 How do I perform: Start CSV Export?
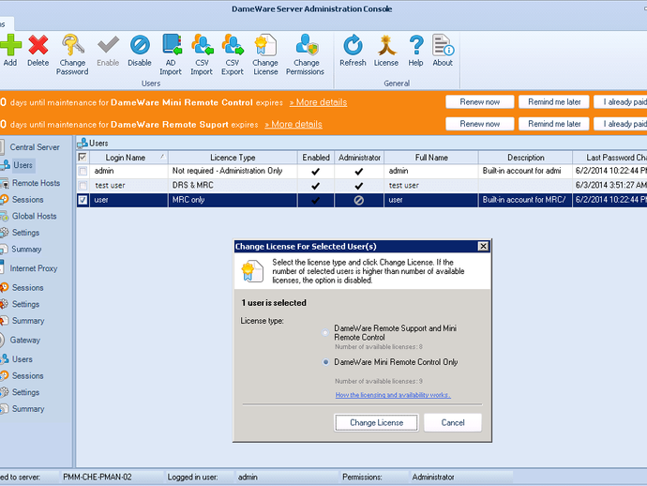(x=233, y=54)
